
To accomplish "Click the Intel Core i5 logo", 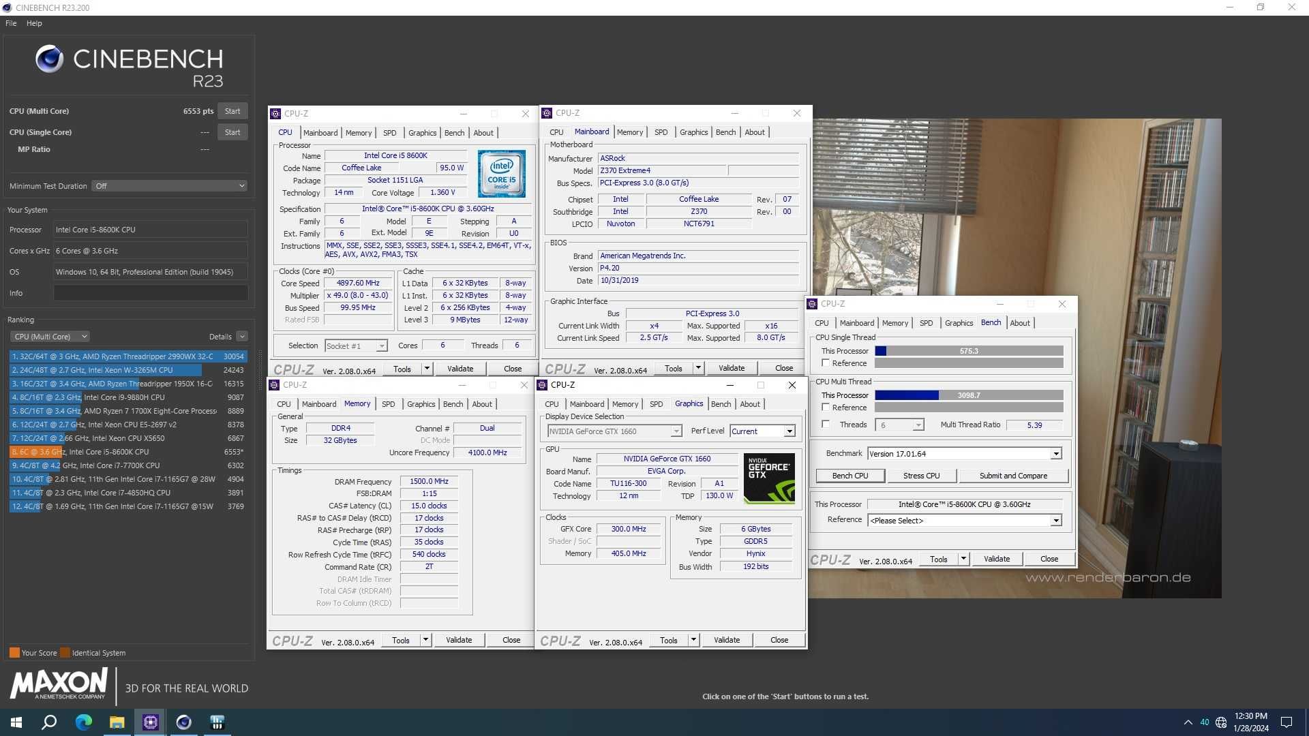I will tap(502, 174).
